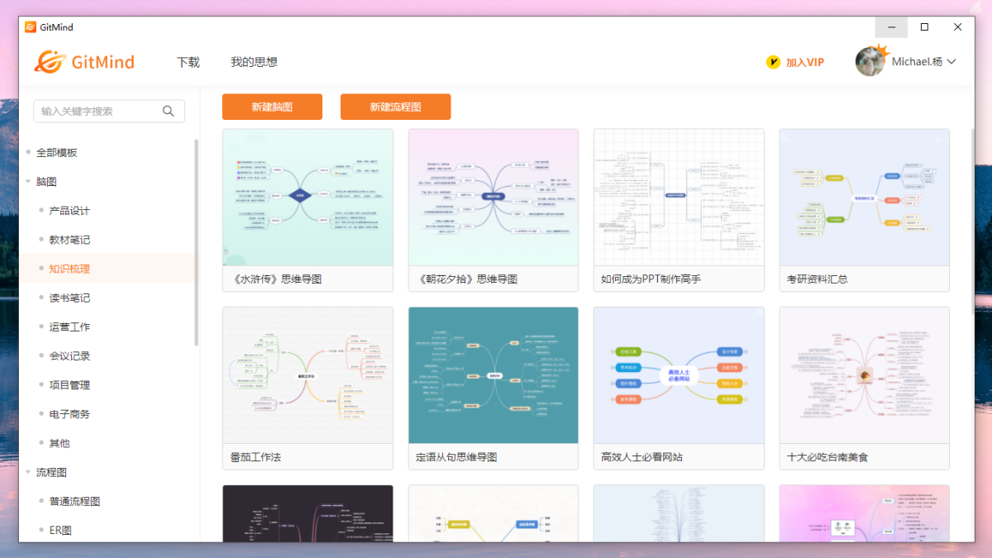Viewport: 992px width, 558px height.
Task: Click the 新建脑图 button
Action: click(x=272, y=107)
